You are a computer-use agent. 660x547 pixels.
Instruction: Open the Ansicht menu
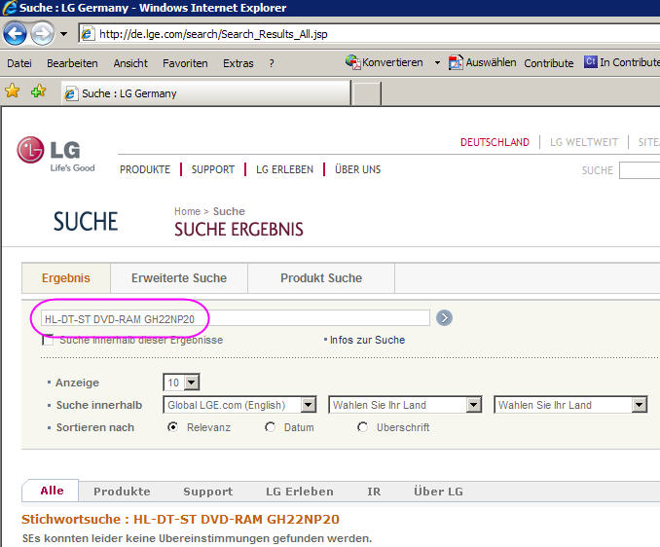click(130, 63)
